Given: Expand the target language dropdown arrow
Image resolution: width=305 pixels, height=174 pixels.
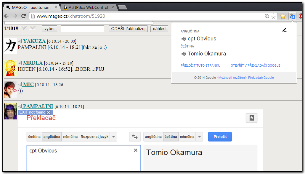Looking at the screenshot, I should [199, 137].
